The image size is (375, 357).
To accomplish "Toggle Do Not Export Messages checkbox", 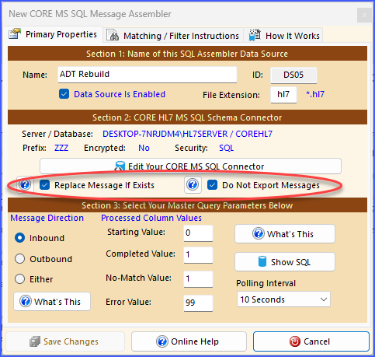I will point(212,185).
